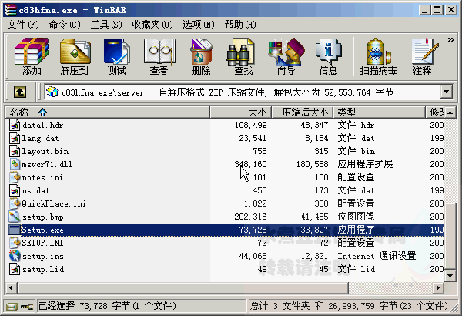Show archive 信息 (Info) icon
462x316 pixels.
point(328,56)
